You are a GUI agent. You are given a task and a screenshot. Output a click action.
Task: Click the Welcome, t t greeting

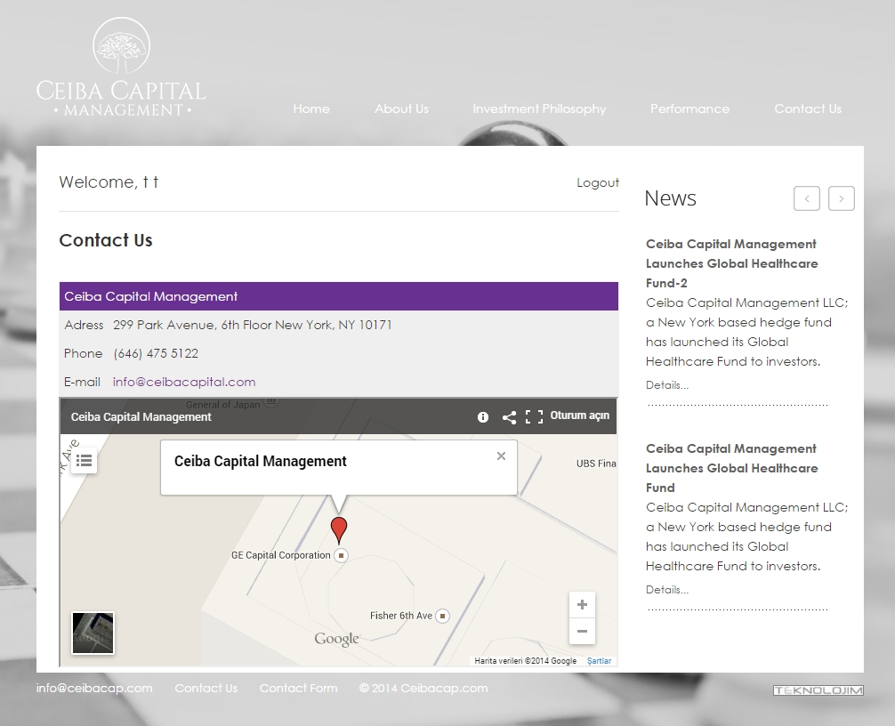click(109, 182)
